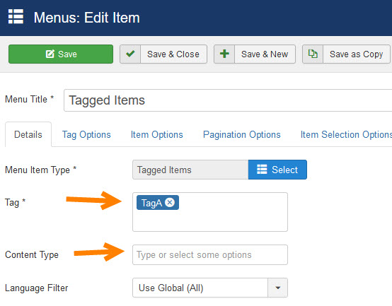Save the menu item
The width and height of the screenshot is (392, 306).
61,54
